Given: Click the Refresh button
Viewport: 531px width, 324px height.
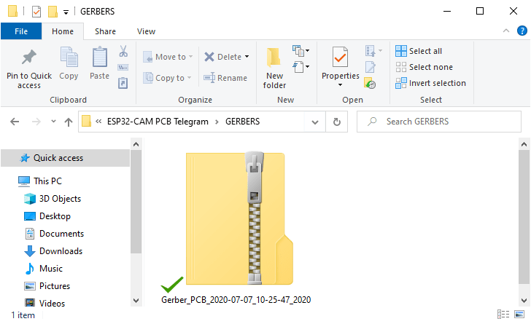Looking at the screenshot, I should pos(337,122).
